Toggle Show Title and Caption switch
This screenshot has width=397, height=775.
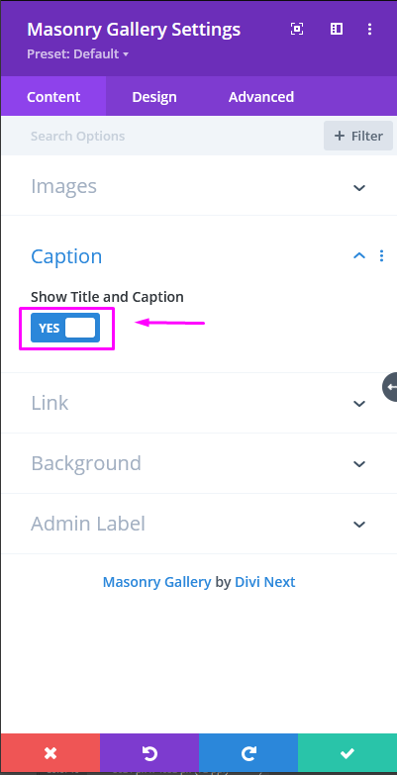[x=65, y=328]
